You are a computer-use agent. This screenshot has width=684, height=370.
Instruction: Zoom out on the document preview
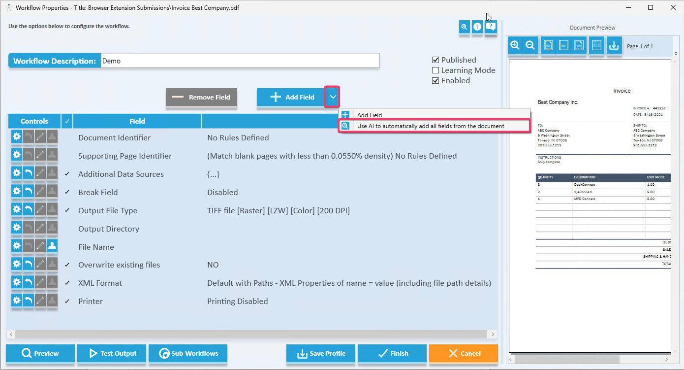coord(530,46)
